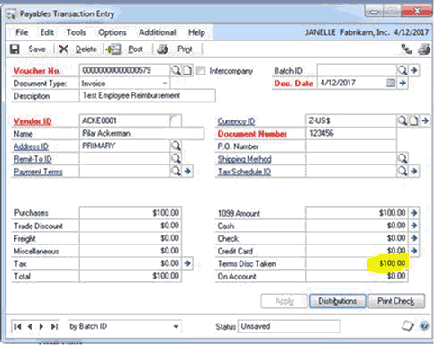The image size is (435, 346).
Task: Click the Address ID lookup magnifier
Action: tap(176, 146)
